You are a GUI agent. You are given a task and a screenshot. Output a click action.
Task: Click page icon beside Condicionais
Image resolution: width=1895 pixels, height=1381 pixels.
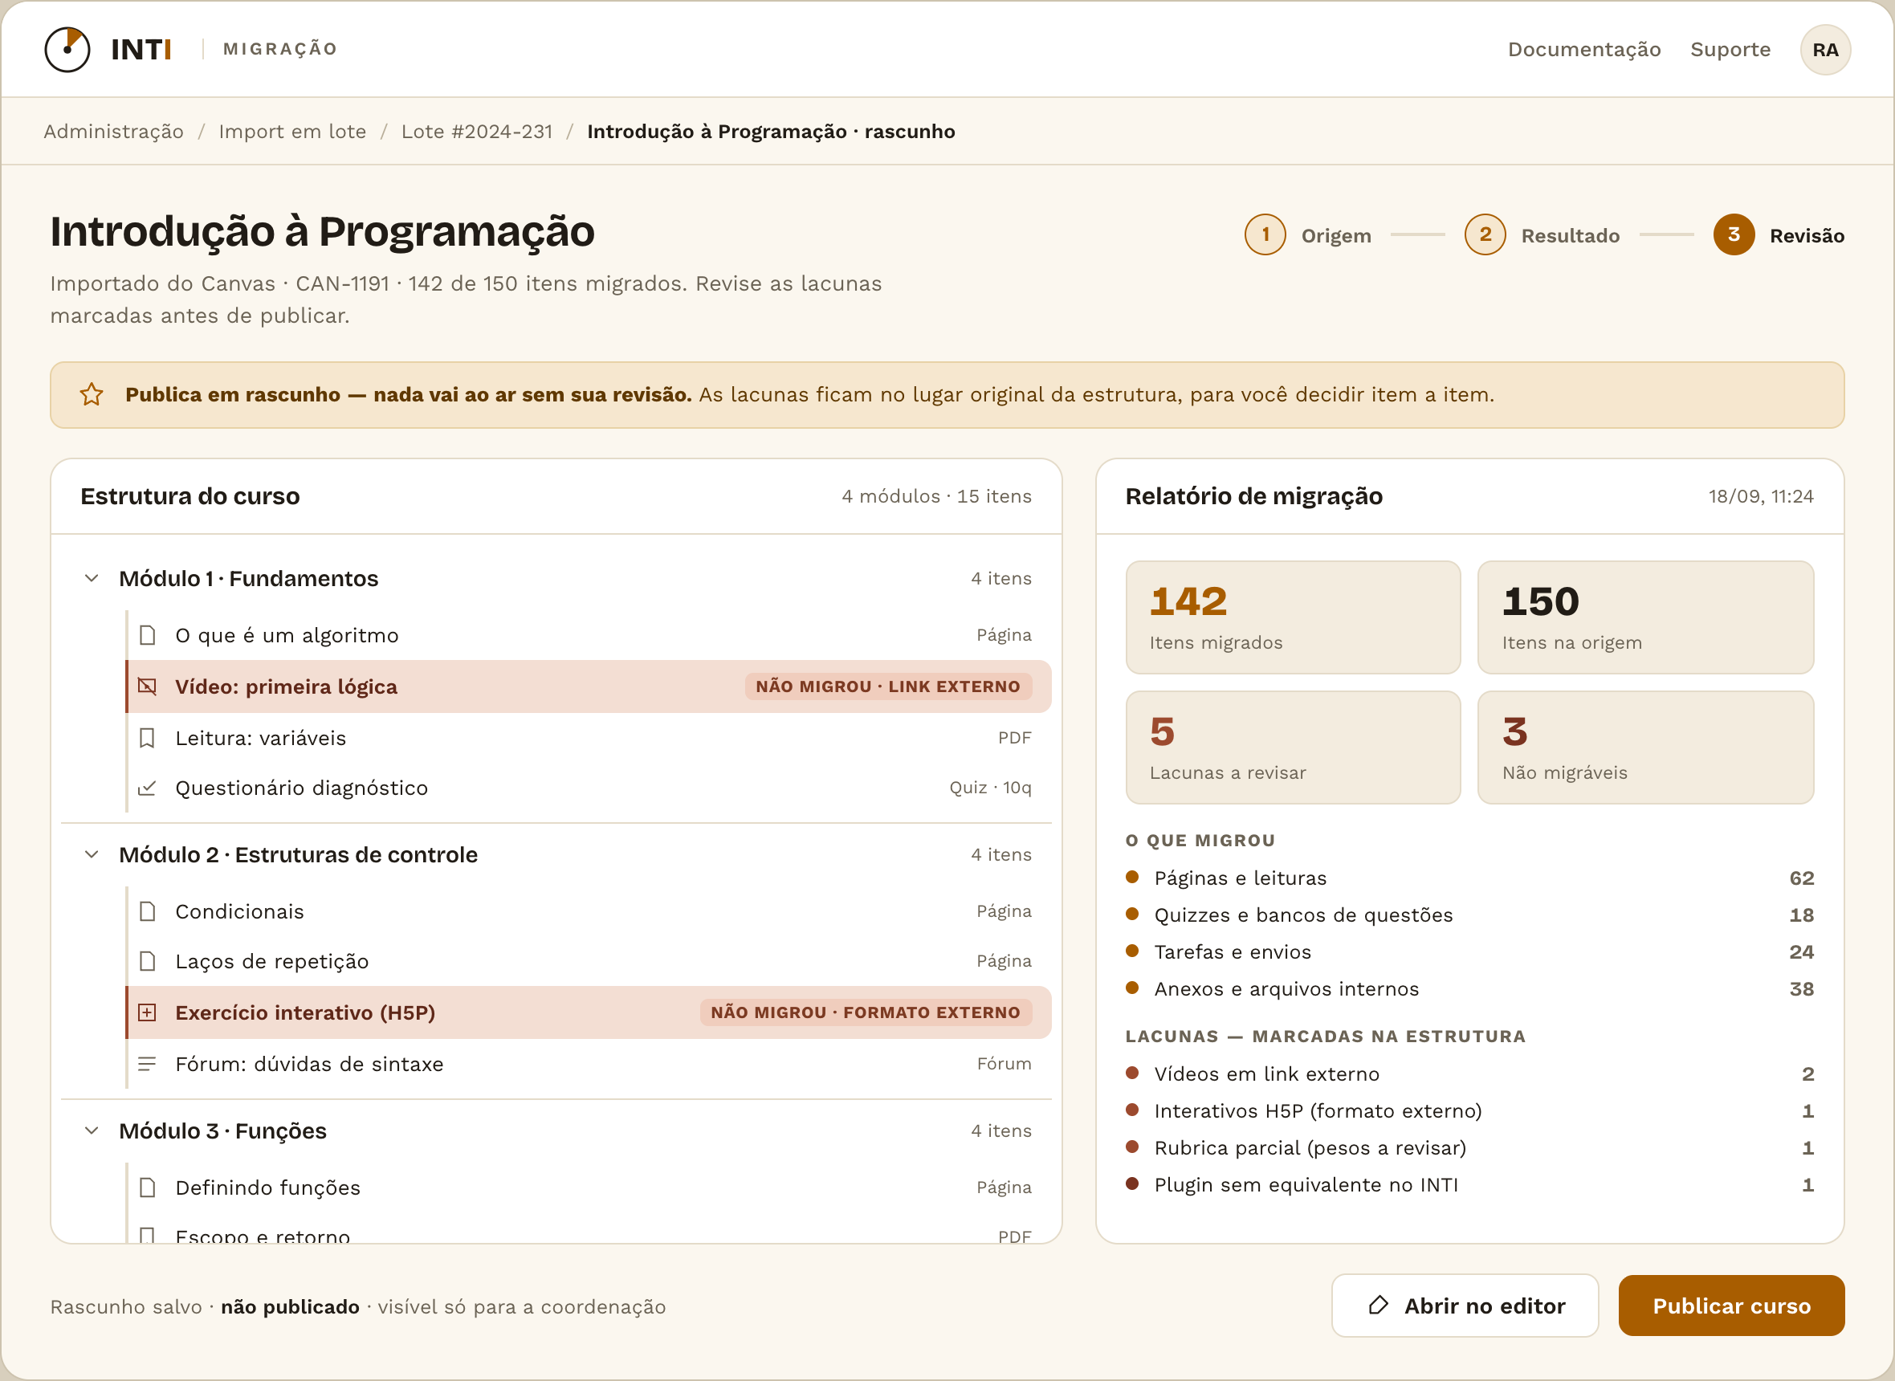coord(147,911)
